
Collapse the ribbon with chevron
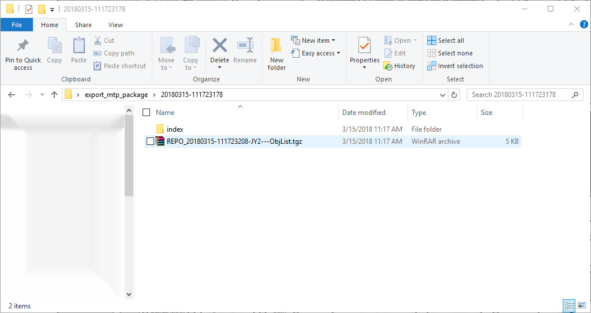571,24
